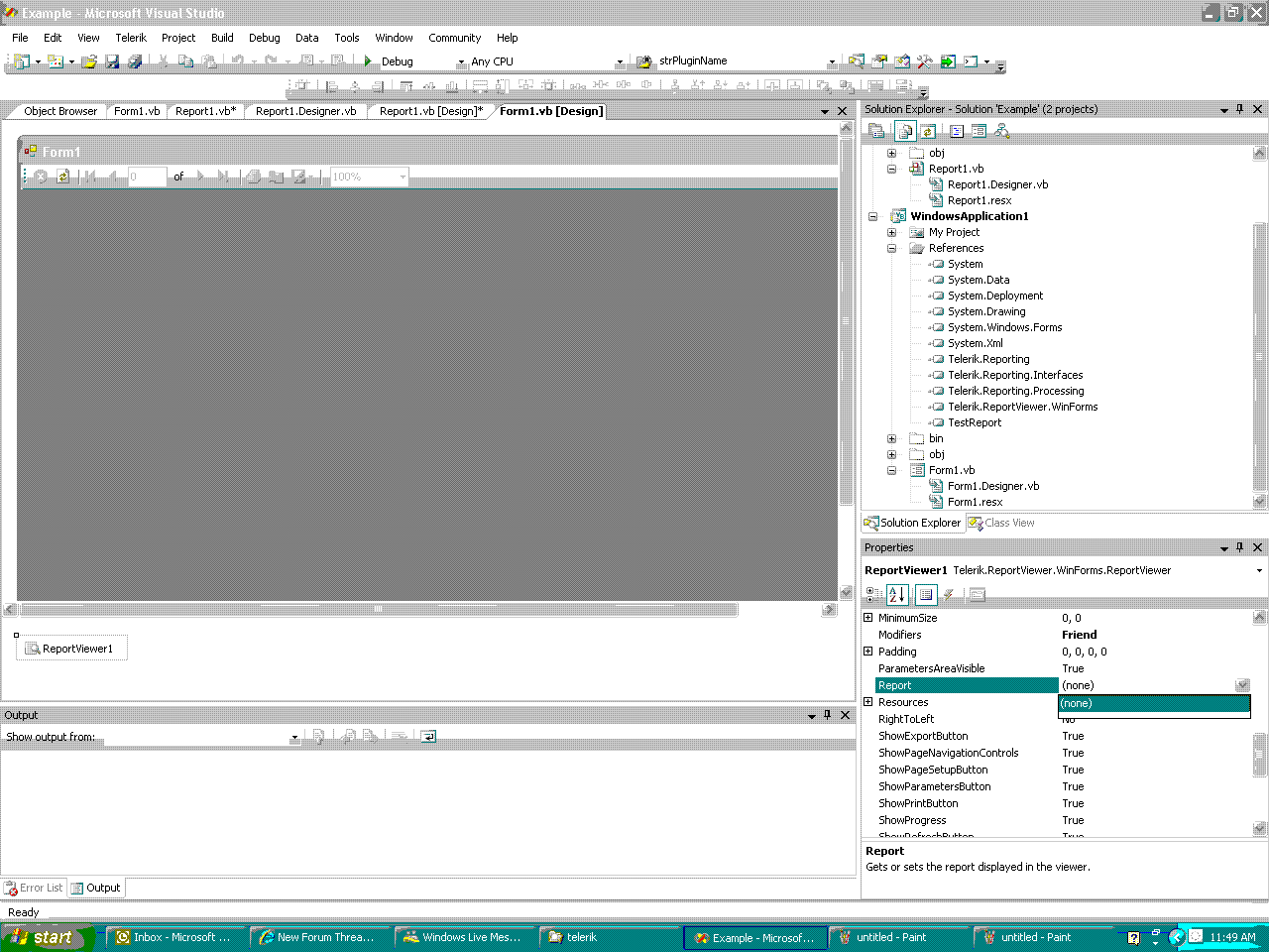Click the designer horizontal scrollbar
The width and height of the screenshot is (1269, 952).
coord(420,609)
